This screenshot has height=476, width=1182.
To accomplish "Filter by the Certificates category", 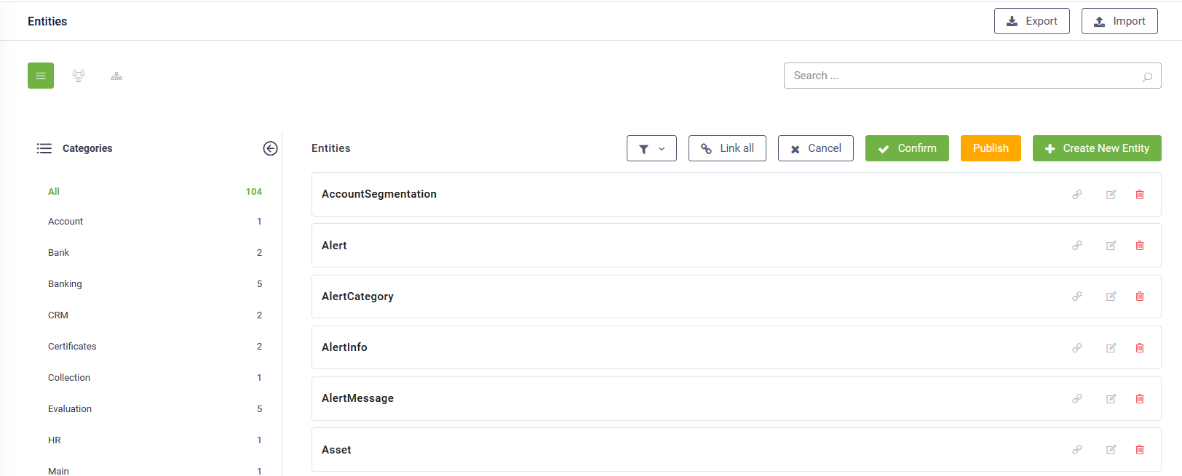I will (x=72, y=347).
